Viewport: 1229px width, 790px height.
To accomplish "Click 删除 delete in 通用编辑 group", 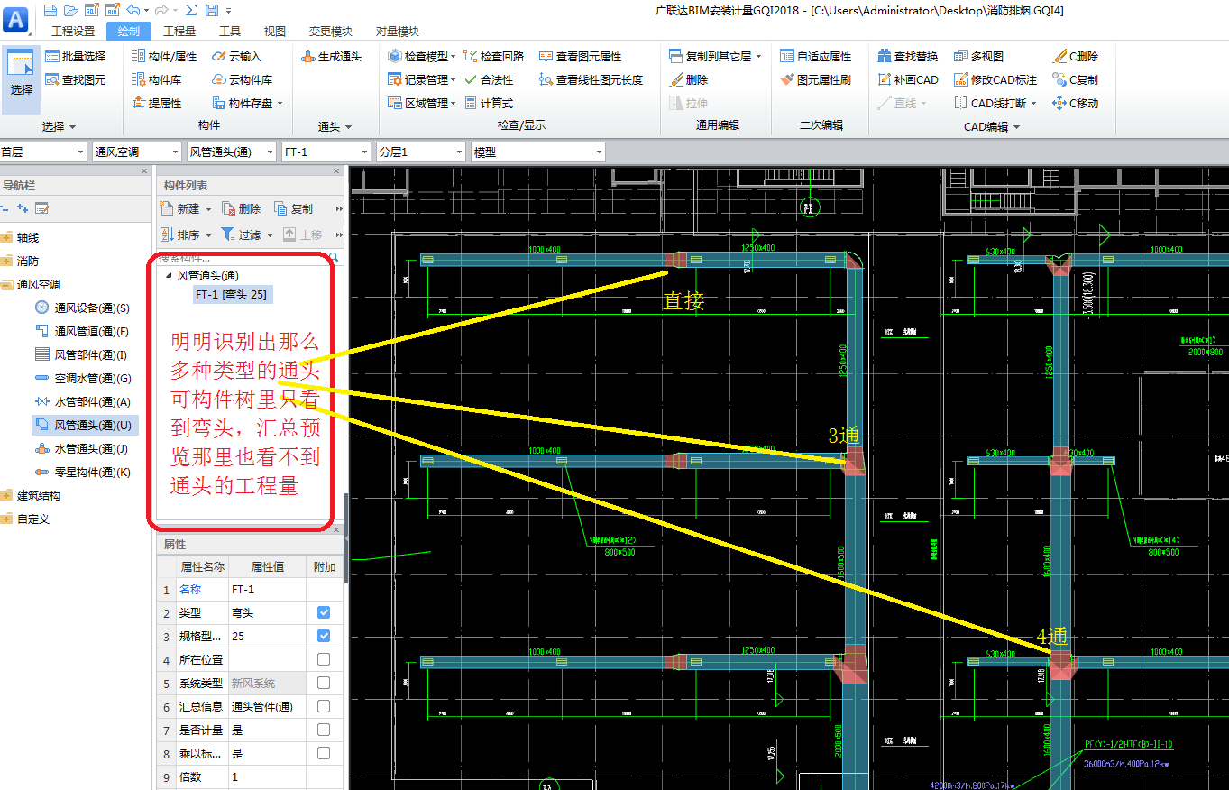I will click(689, 79).
